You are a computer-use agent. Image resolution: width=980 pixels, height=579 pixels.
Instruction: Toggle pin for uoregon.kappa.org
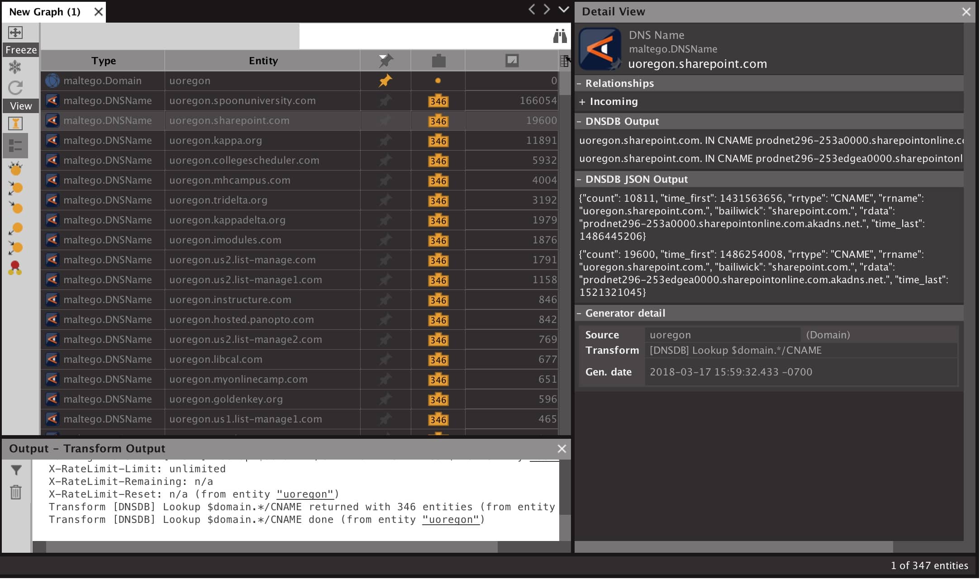pos(385,140)
